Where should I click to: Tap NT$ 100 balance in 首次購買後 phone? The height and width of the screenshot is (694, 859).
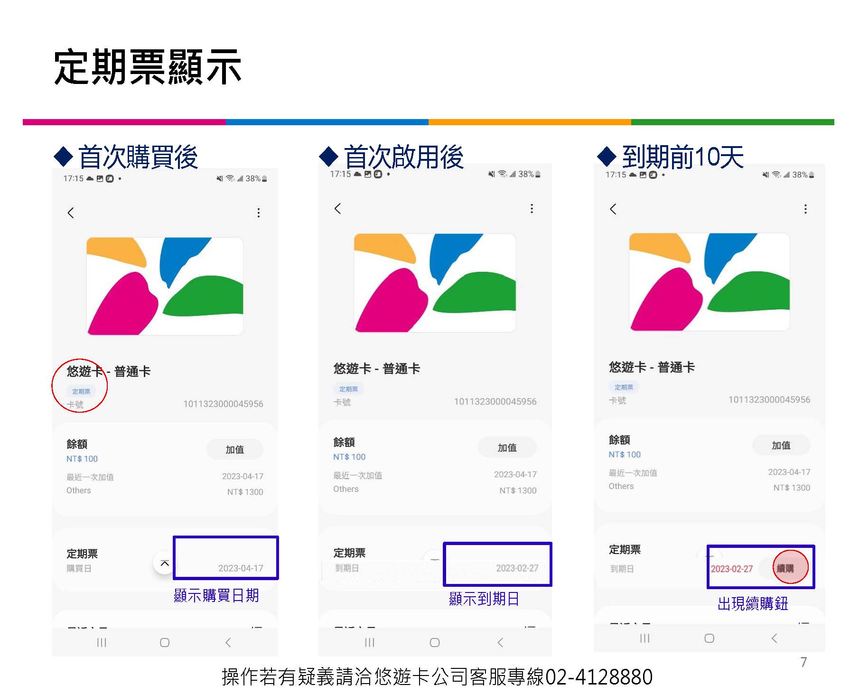82,459
